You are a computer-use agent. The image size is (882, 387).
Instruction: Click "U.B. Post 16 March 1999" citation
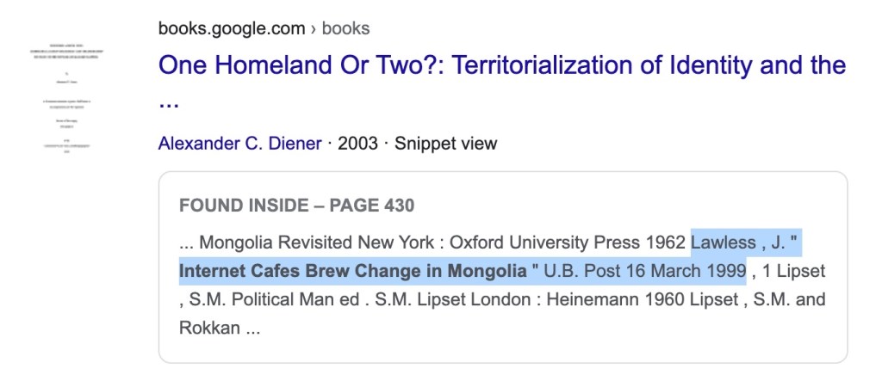[644, 271]
